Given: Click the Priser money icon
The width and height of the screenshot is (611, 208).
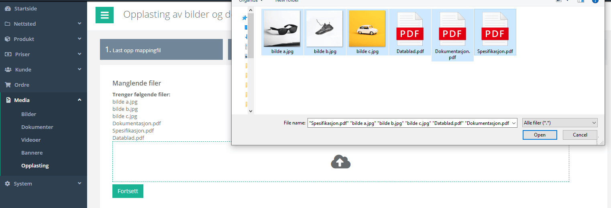Looking at the screenshot, I should 8,54.
